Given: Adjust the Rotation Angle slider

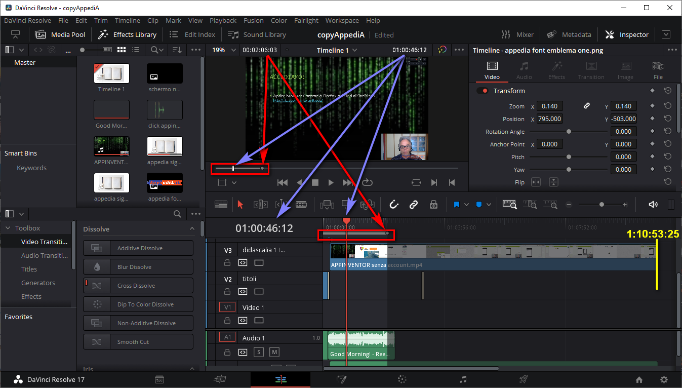Looking at the screenshot, I should (569, 132).
